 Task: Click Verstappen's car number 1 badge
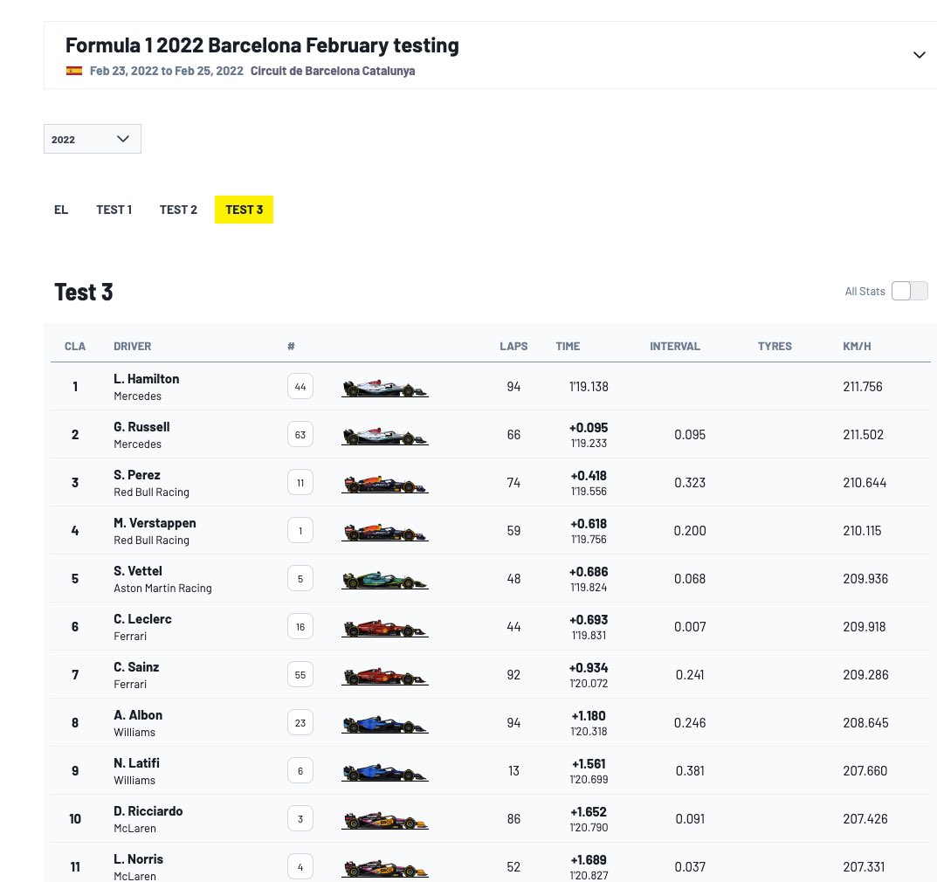coord(300,531)
